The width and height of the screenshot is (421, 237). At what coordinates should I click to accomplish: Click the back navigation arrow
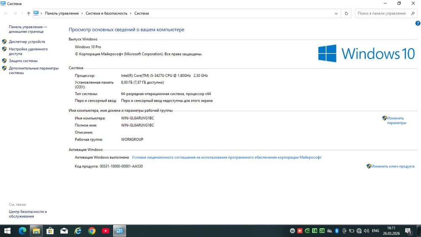(x=6, y=13)
